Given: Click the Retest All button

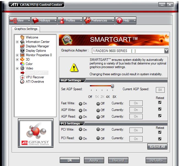Looking at the screenshot, I should click(157, 147).
